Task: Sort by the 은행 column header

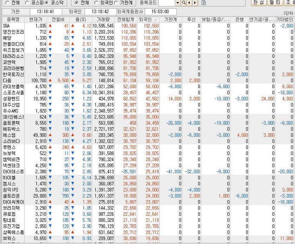Action: [x=240, y=19]
